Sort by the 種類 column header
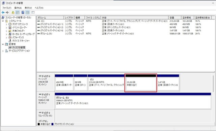The width and height of the screenshot is (216, 131). pyautogui.click(x=80, y=18)
